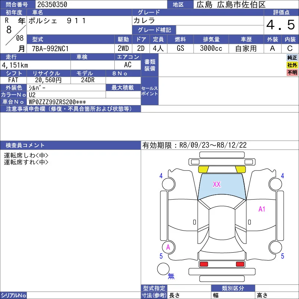Screen dimensions: 299x299
Task: Click the 最大積載 label
Action: pos(123,88)
